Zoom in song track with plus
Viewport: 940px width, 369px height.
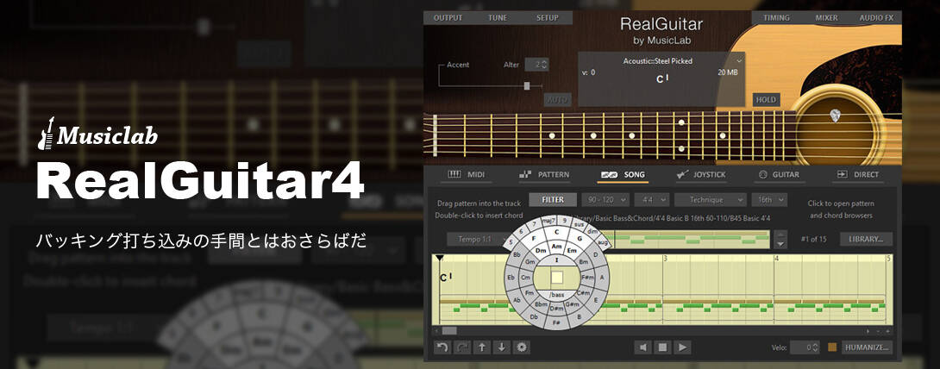click(x=888, y=331)
